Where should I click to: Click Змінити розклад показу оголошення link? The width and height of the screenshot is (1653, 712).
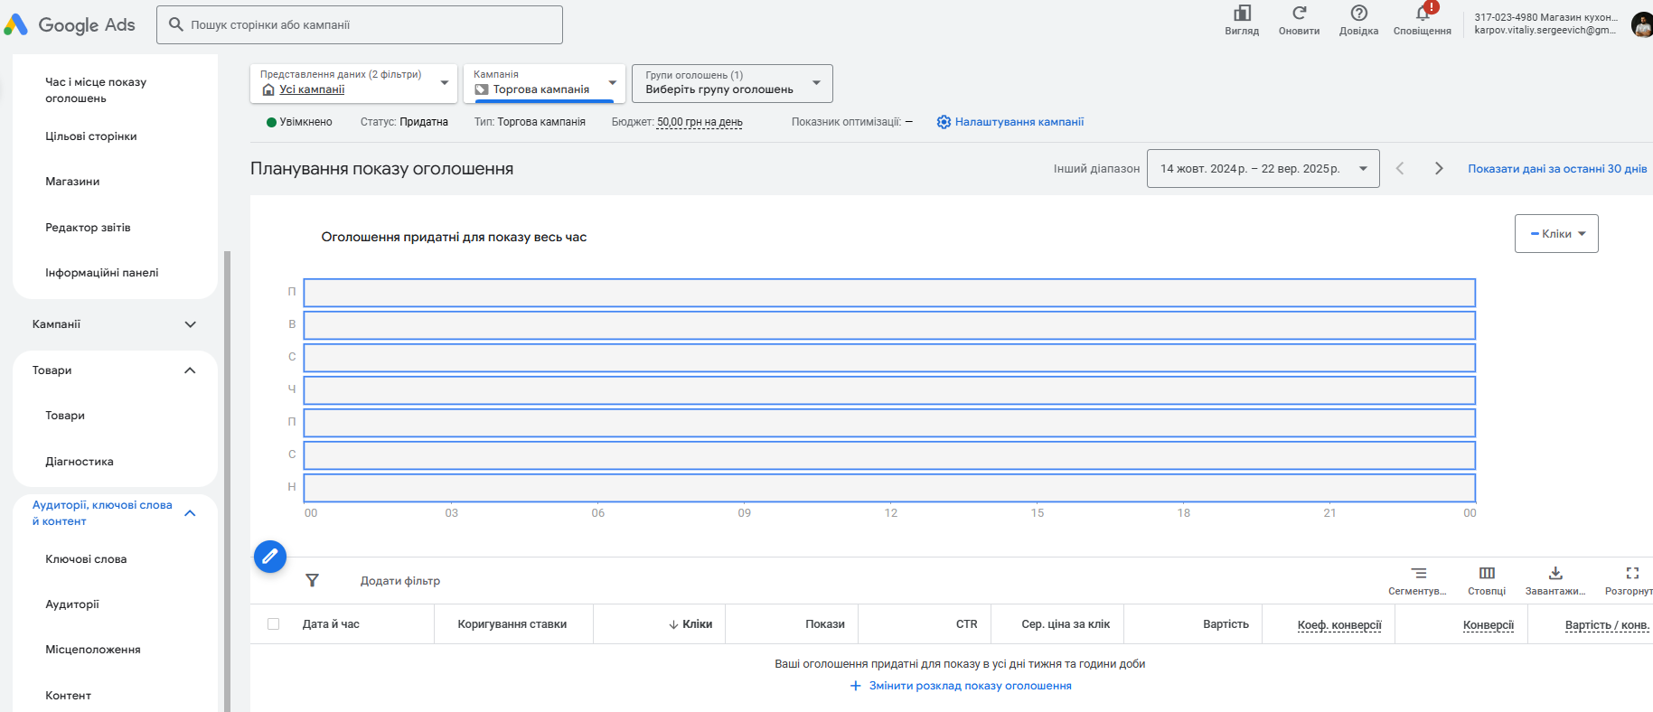[x=970, y=686]
